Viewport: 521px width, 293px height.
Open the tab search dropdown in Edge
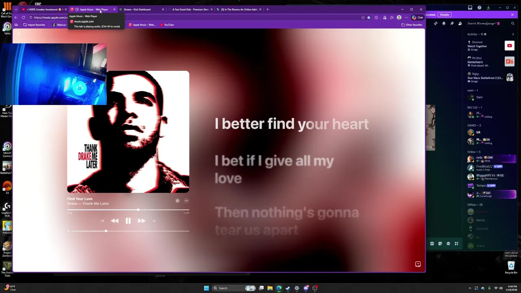point(16,9)
